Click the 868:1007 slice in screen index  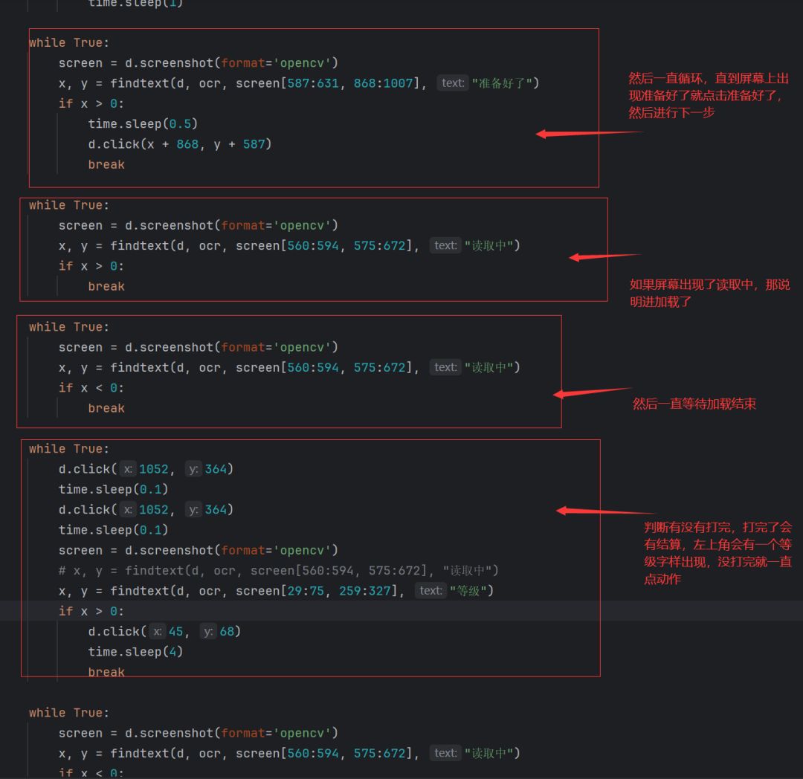pyautogui.click(x=383, y=83)
